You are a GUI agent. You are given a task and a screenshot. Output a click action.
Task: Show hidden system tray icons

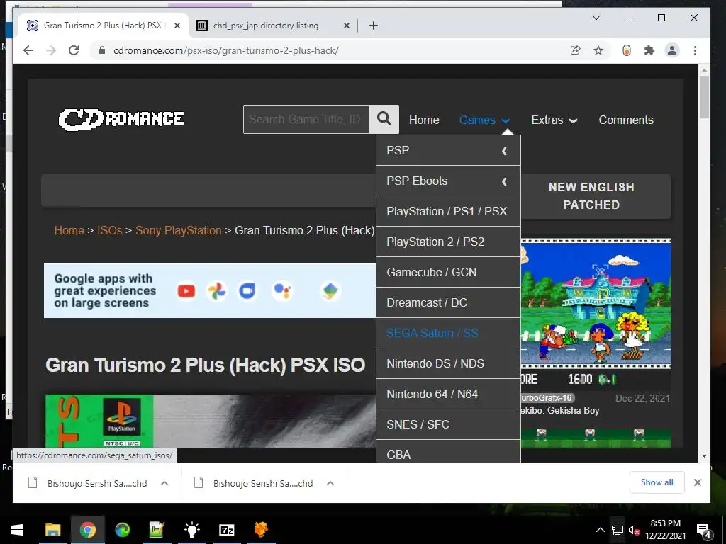click(600, 530)
